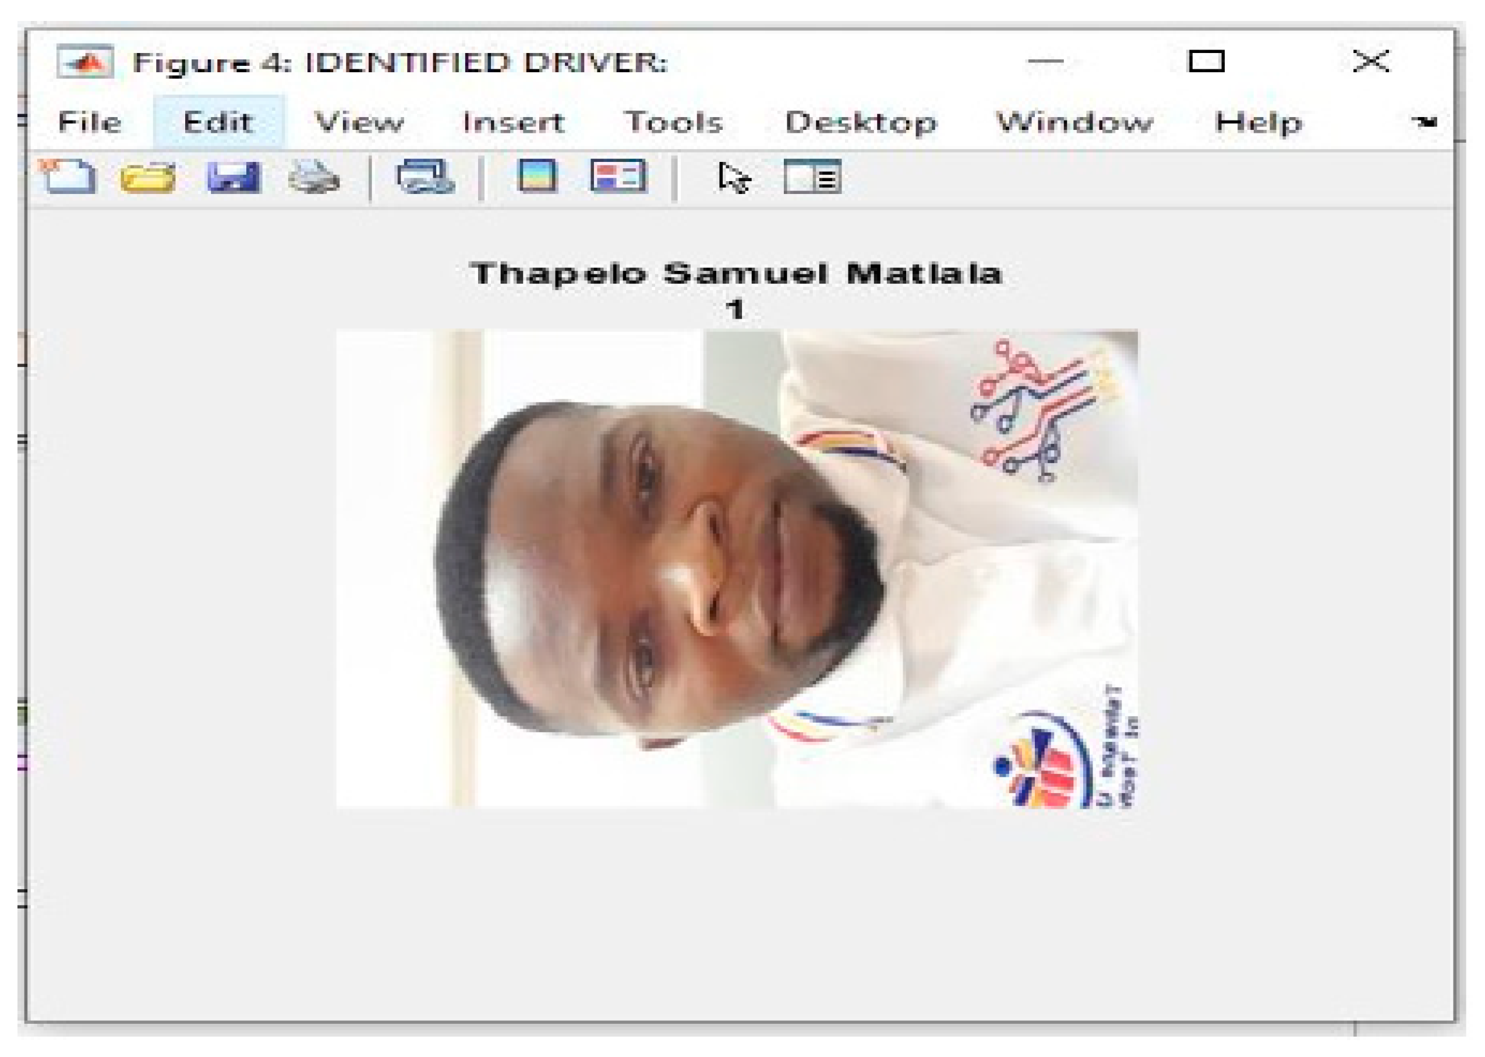Open the View menu
Viewport: 1485px width, 1057px height.
[359, 122]
